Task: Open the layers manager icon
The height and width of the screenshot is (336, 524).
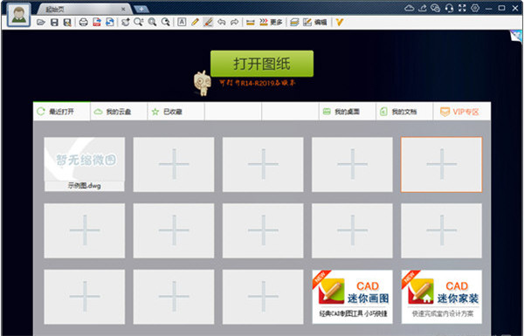Action: tap(294, 23)
